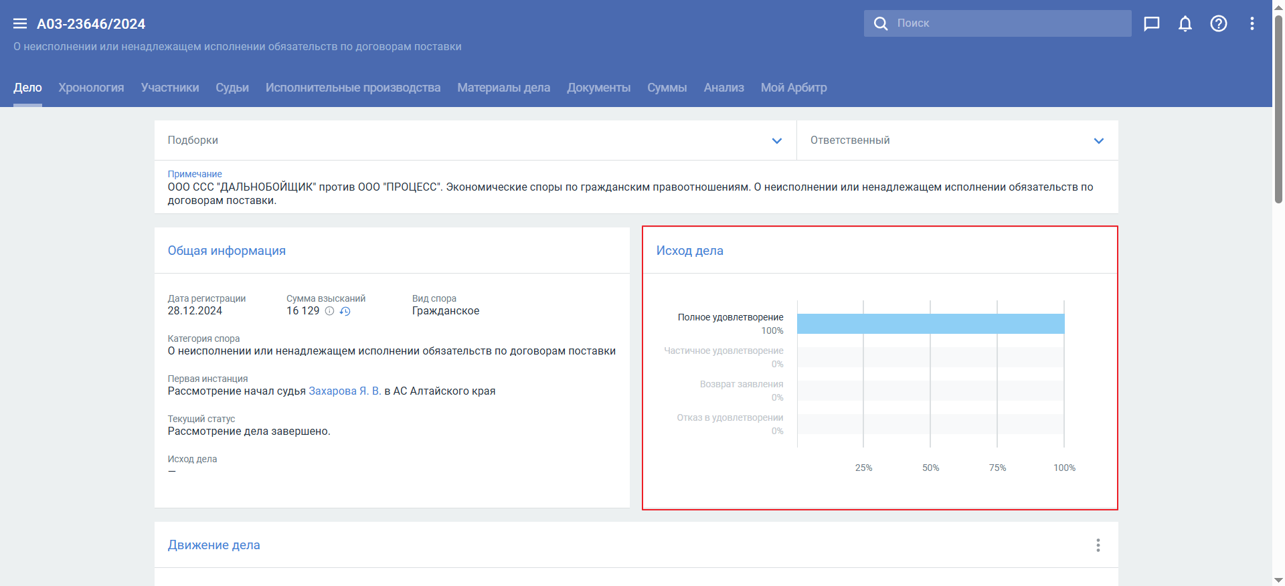The width and height of the screenshot is (1285, 586).
Task: Expand the Подборки dropdown
Action: (x=776, y=140)
